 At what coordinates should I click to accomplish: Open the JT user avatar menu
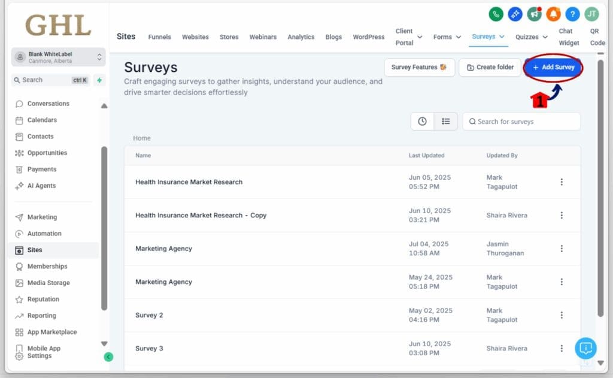[x=591, y=14]
